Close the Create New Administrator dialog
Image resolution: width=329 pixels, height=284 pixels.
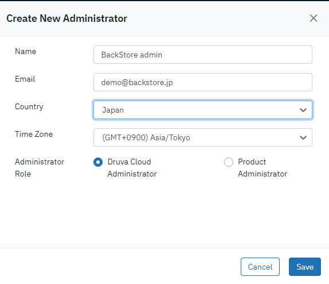tap(314, 18)
